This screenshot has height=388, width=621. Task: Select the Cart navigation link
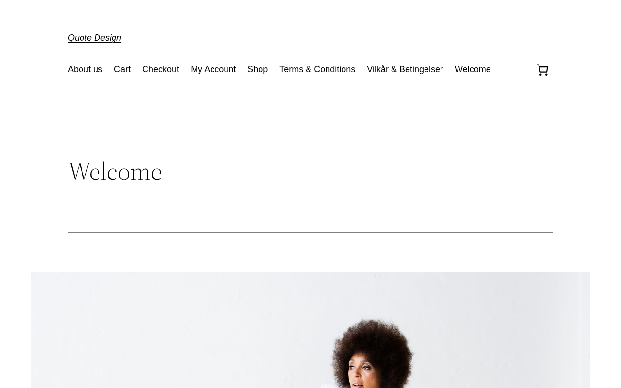click(122, 69)
